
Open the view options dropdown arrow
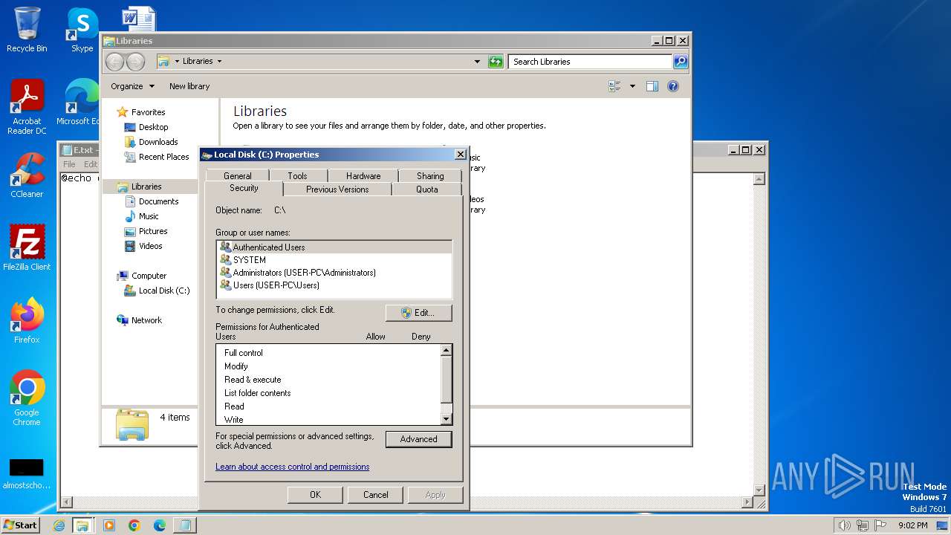tap(632, 86)
